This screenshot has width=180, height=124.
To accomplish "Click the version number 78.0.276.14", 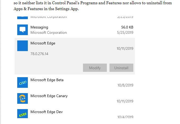I will click(39, 54).
